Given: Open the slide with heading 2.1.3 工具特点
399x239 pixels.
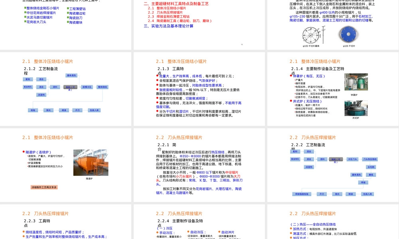Looking at the screenshot, I should click(199, 89).
